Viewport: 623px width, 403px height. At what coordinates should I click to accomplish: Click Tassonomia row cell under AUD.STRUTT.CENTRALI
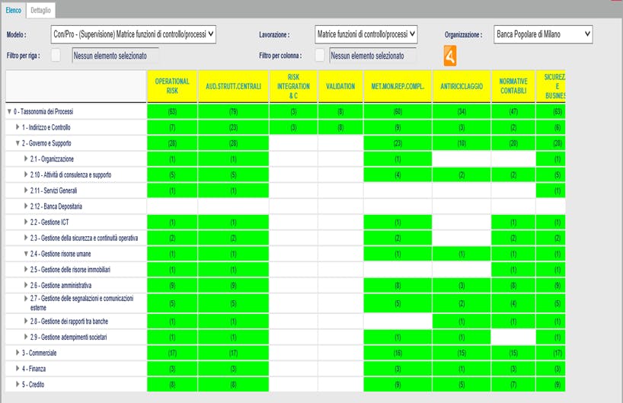point(233,112)
